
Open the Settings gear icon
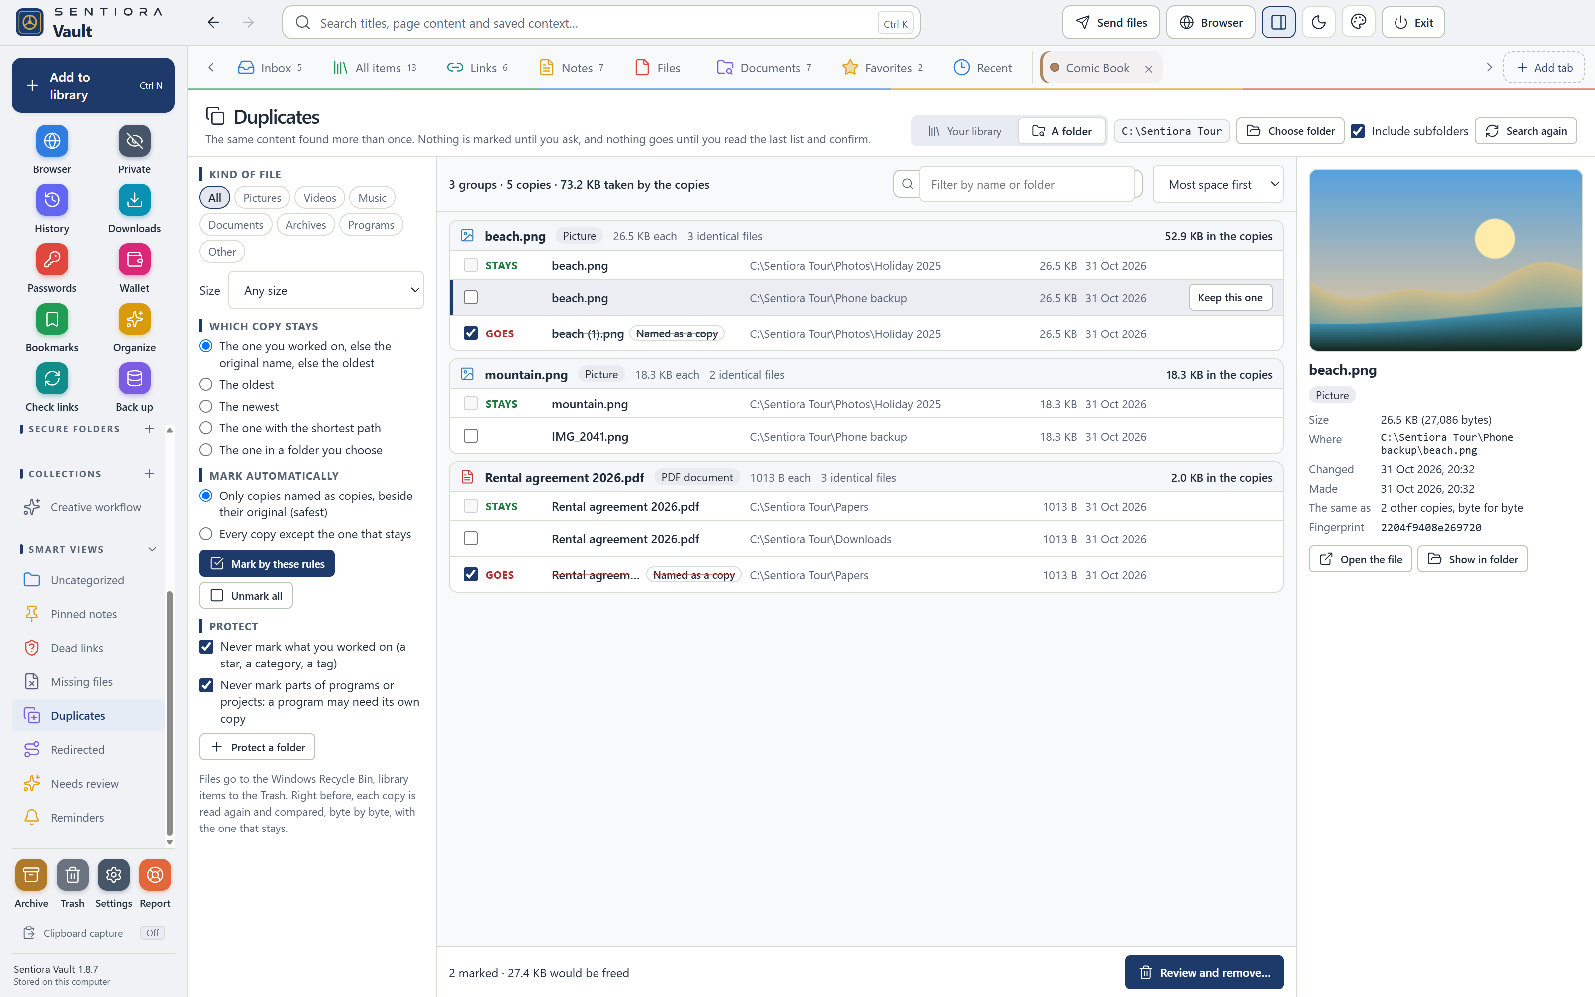(113, 875)
